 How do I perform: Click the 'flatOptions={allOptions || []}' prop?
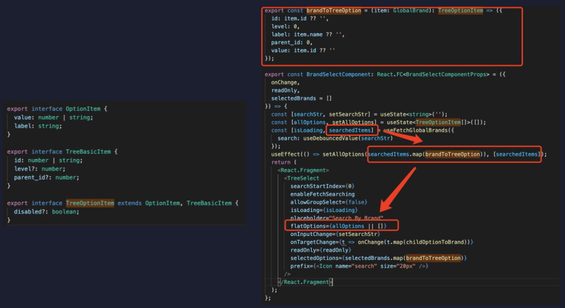pos(338,226)
